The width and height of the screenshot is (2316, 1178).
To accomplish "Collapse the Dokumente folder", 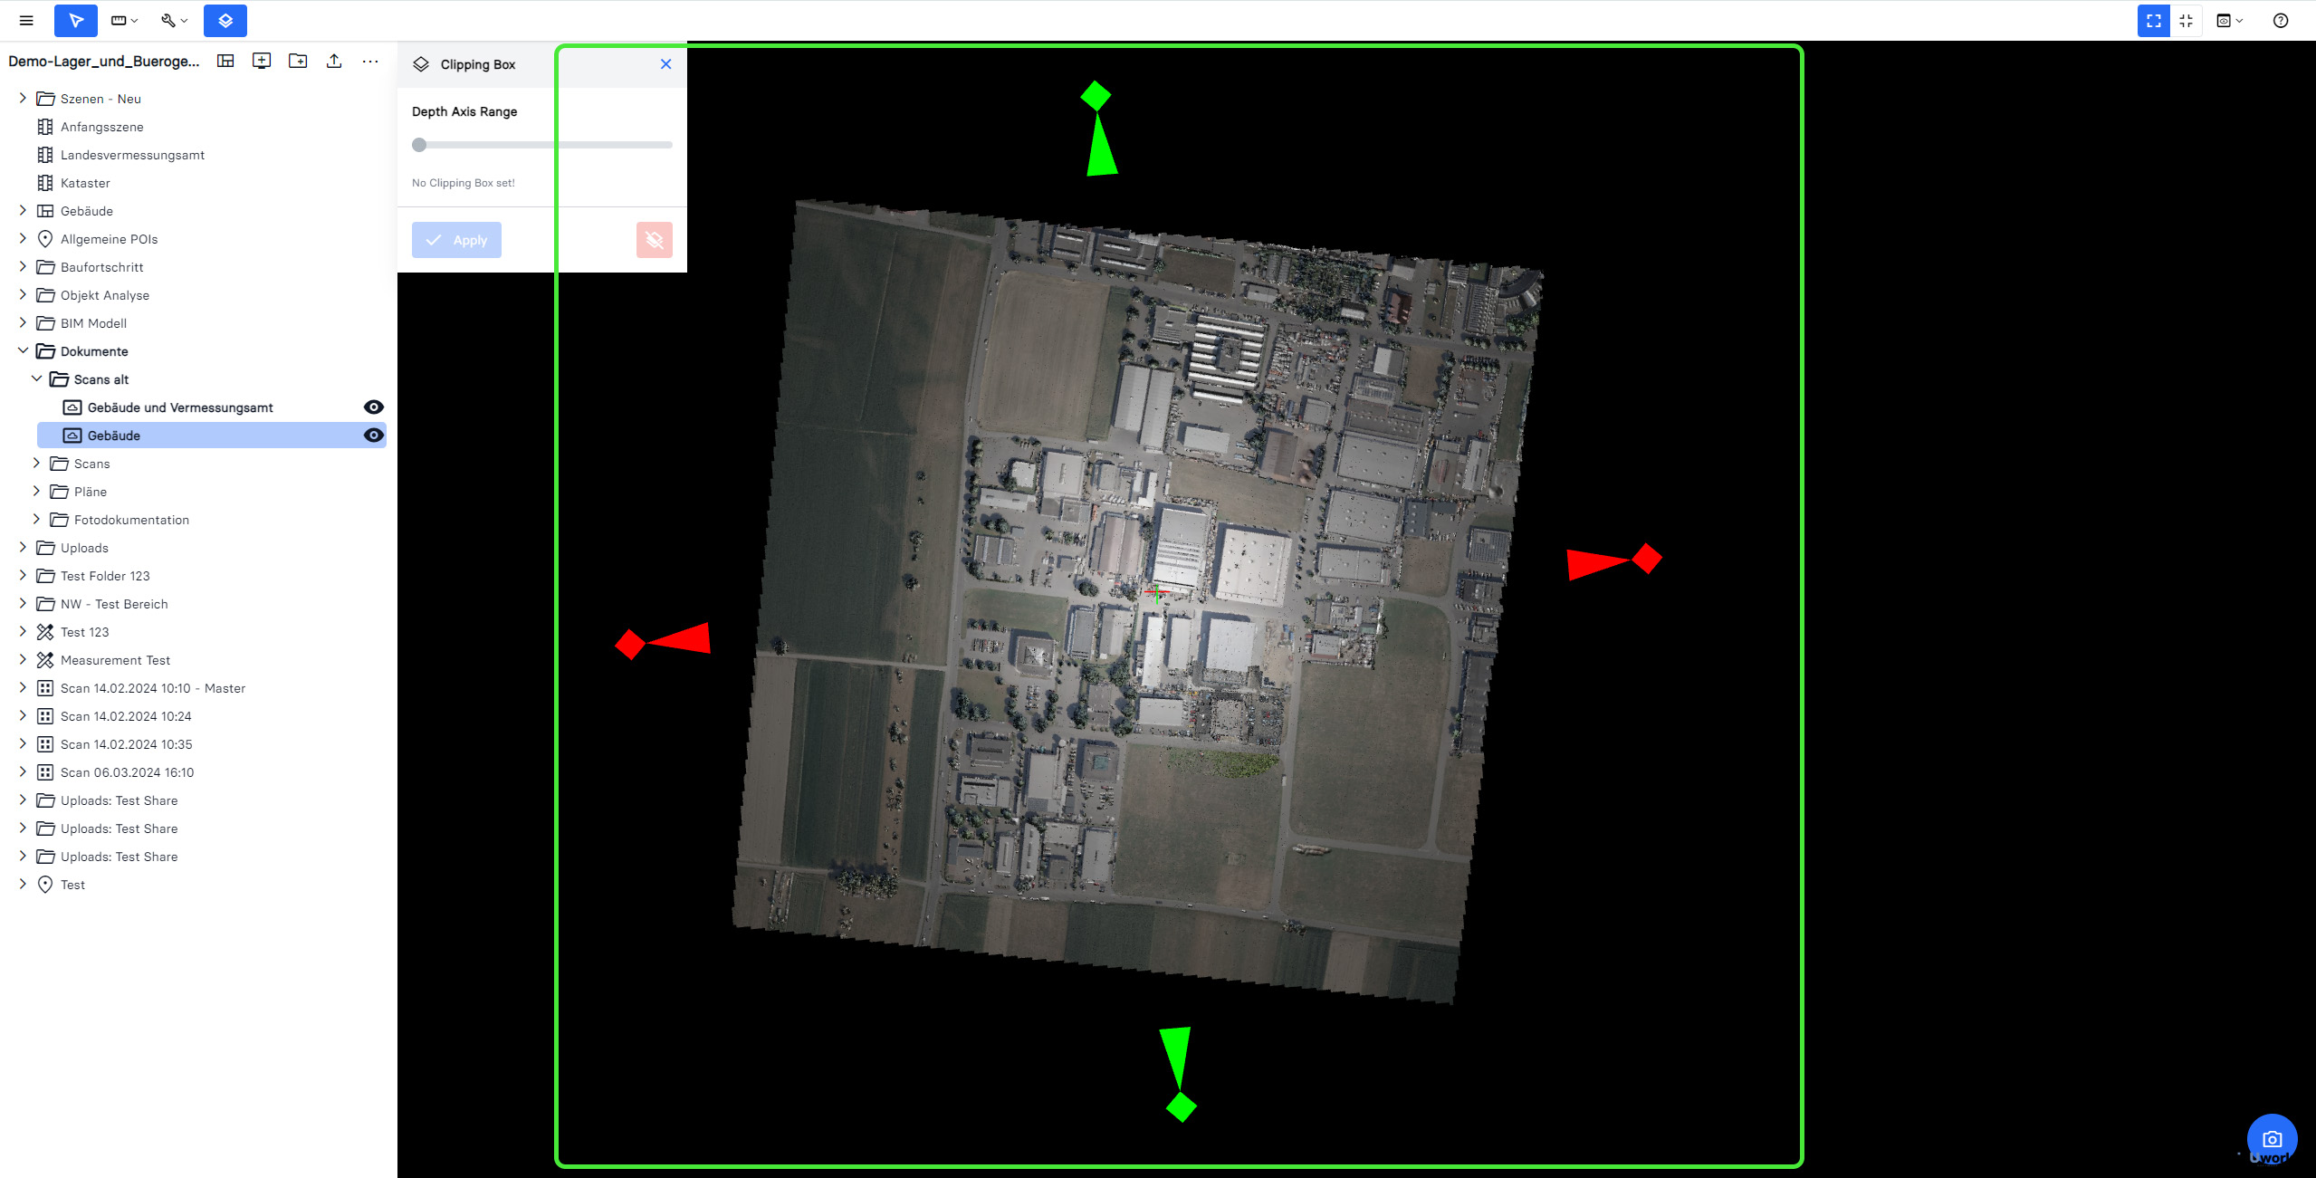I will coord(23,351).
